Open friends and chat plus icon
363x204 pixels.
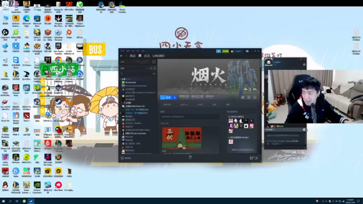point(256,158)
